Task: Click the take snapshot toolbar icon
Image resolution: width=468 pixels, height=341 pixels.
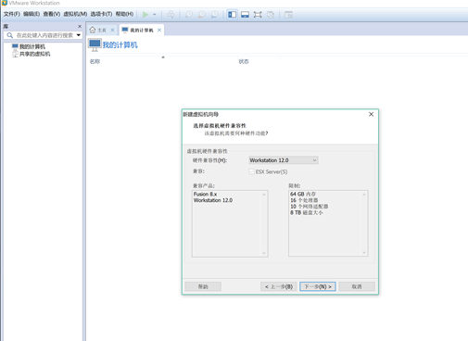Action: 189,15
